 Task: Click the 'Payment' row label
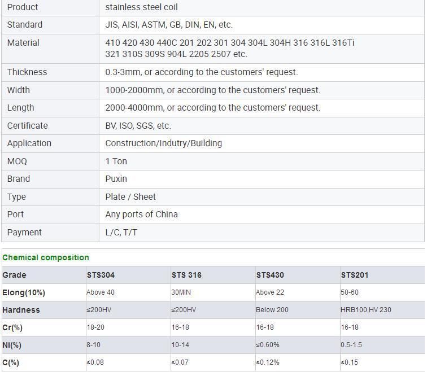tap(24, 233)
